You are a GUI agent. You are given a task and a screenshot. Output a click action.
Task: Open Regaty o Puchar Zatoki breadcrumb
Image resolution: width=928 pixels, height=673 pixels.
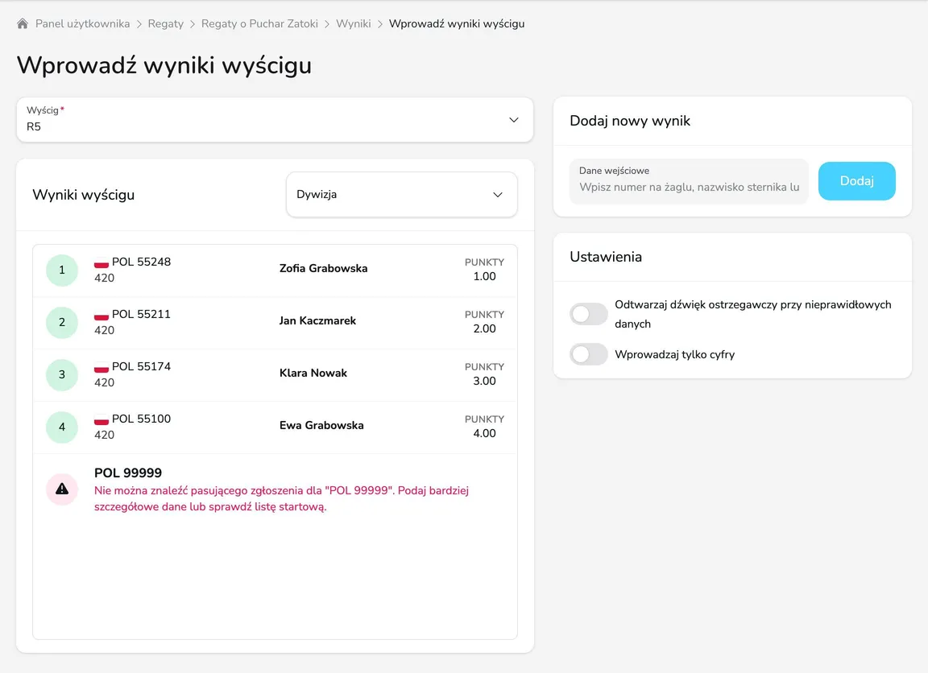coord(259,23)
